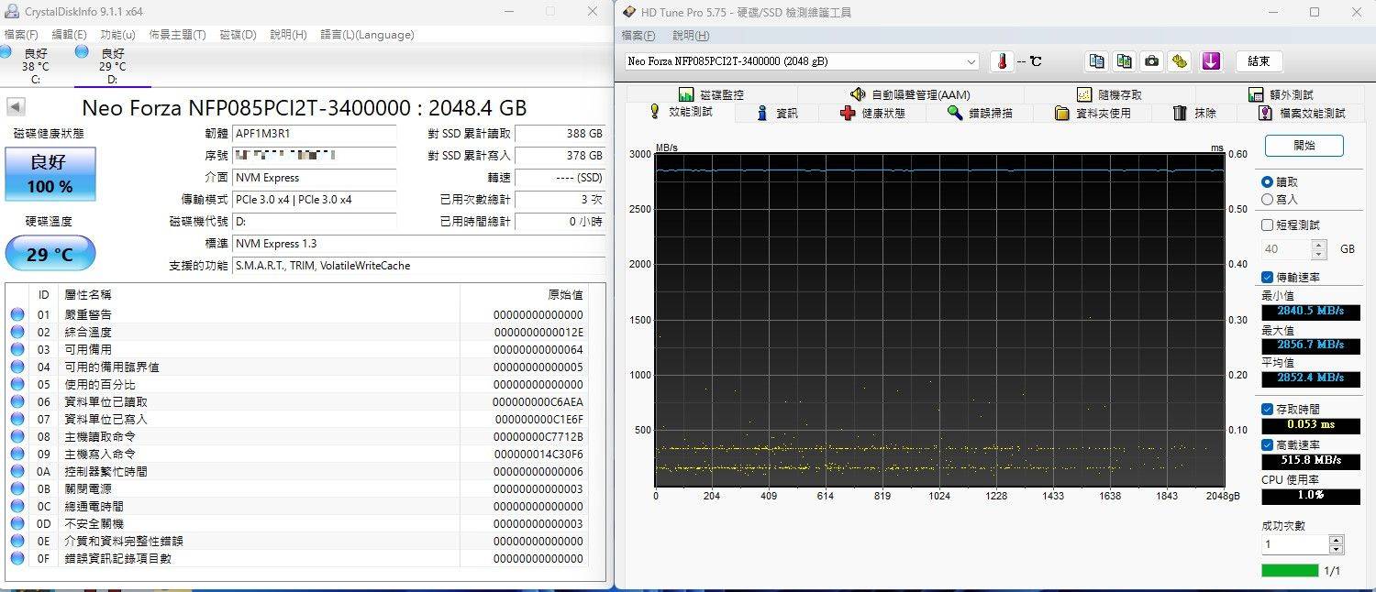Enable the 短程測試 checkbox
This screenshot has width=1376, height=592.
tap(1266, 225)
